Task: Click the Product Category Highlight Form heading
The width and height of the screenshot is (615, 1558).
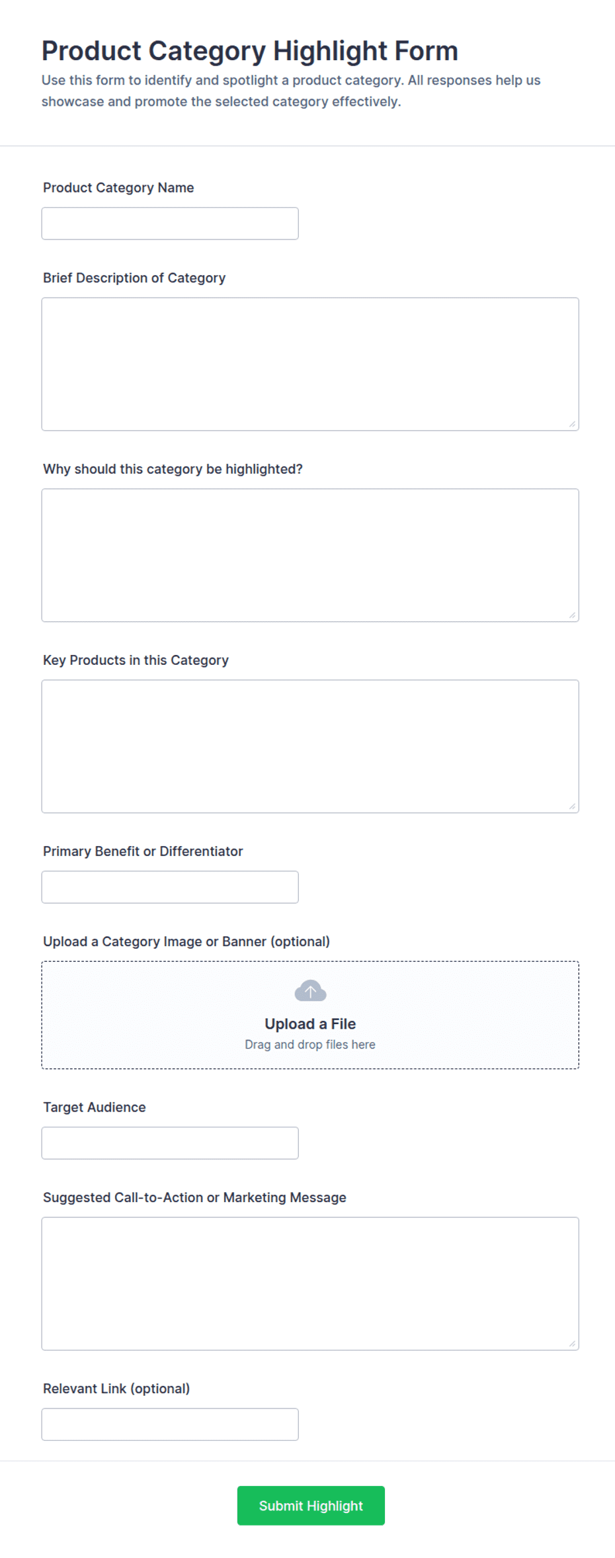Action: [x=250, y=51]
